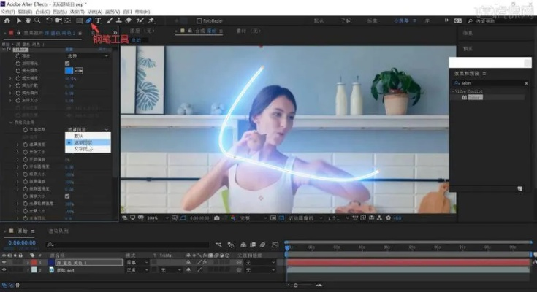Select the Pen tool in toolbar
Viewport: 537px width, 292px height.
(x=88, y=20)
